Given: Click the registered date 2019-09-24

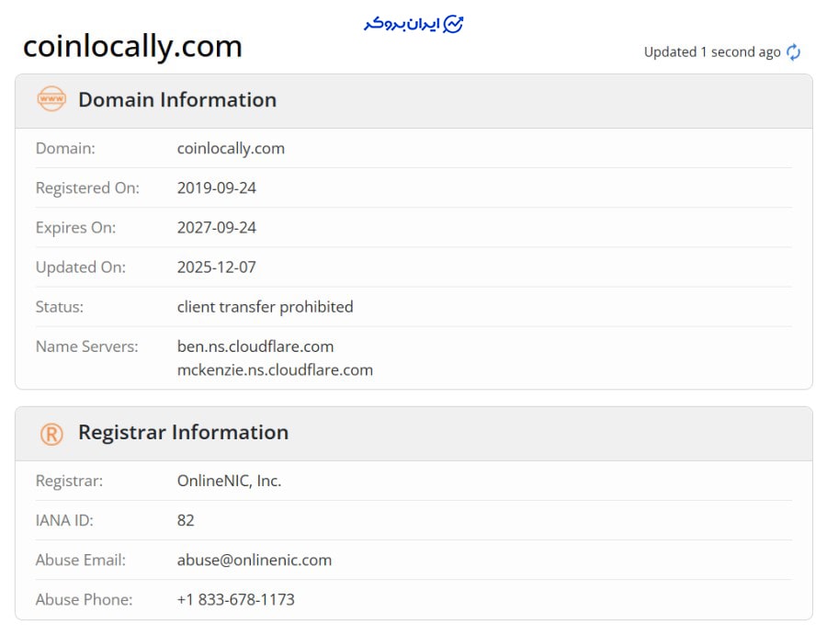Looking at the screenshot, I should pyautogui.click(x=216, y=188).
